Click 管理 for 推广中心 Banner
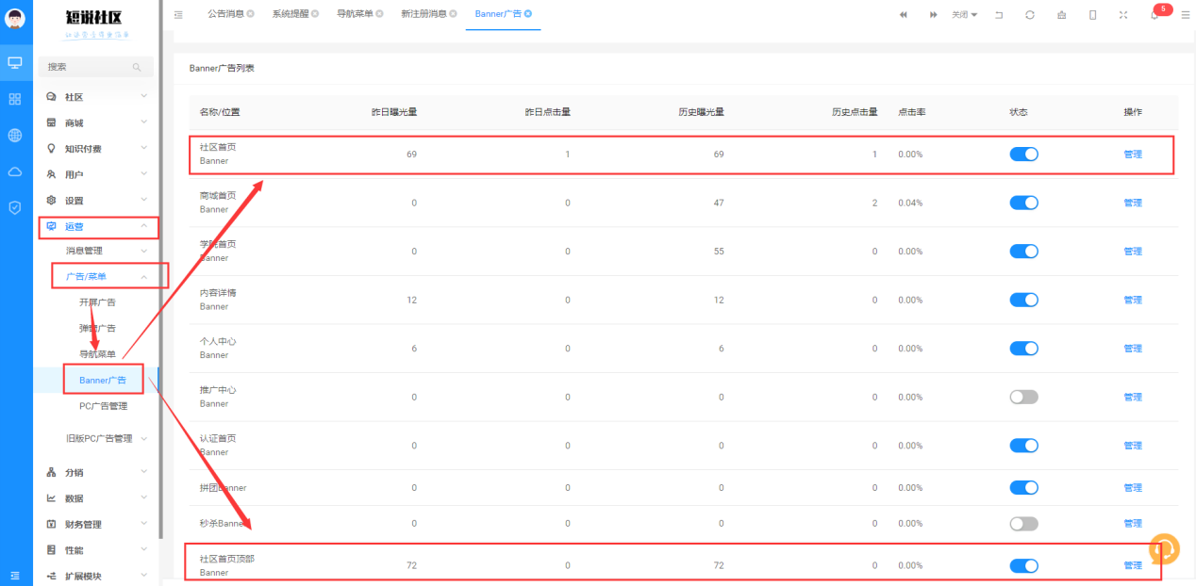Screen dimensions: 1196x586 click(x=1133, y=397)
